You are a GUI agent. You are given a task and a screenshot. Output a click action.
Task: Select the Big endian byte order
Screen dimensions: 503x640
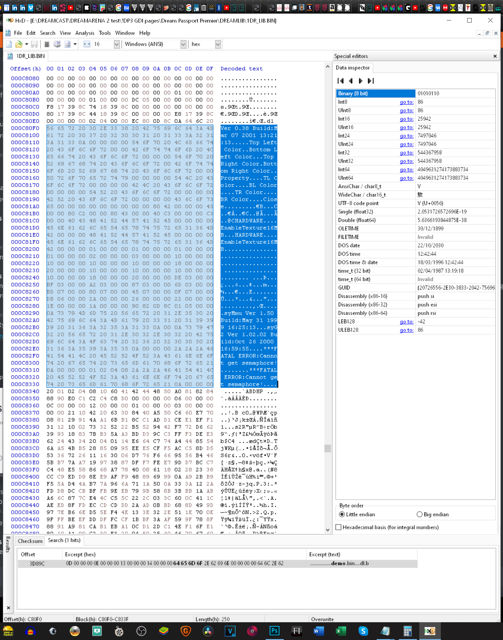(x=433, y=514)
